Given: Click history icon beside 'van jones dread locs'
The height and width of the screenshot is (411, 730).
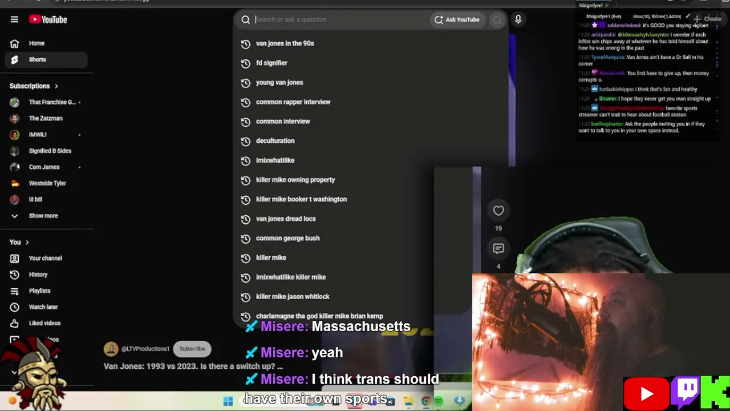Looking at the screenshot, I should point(246,219).
